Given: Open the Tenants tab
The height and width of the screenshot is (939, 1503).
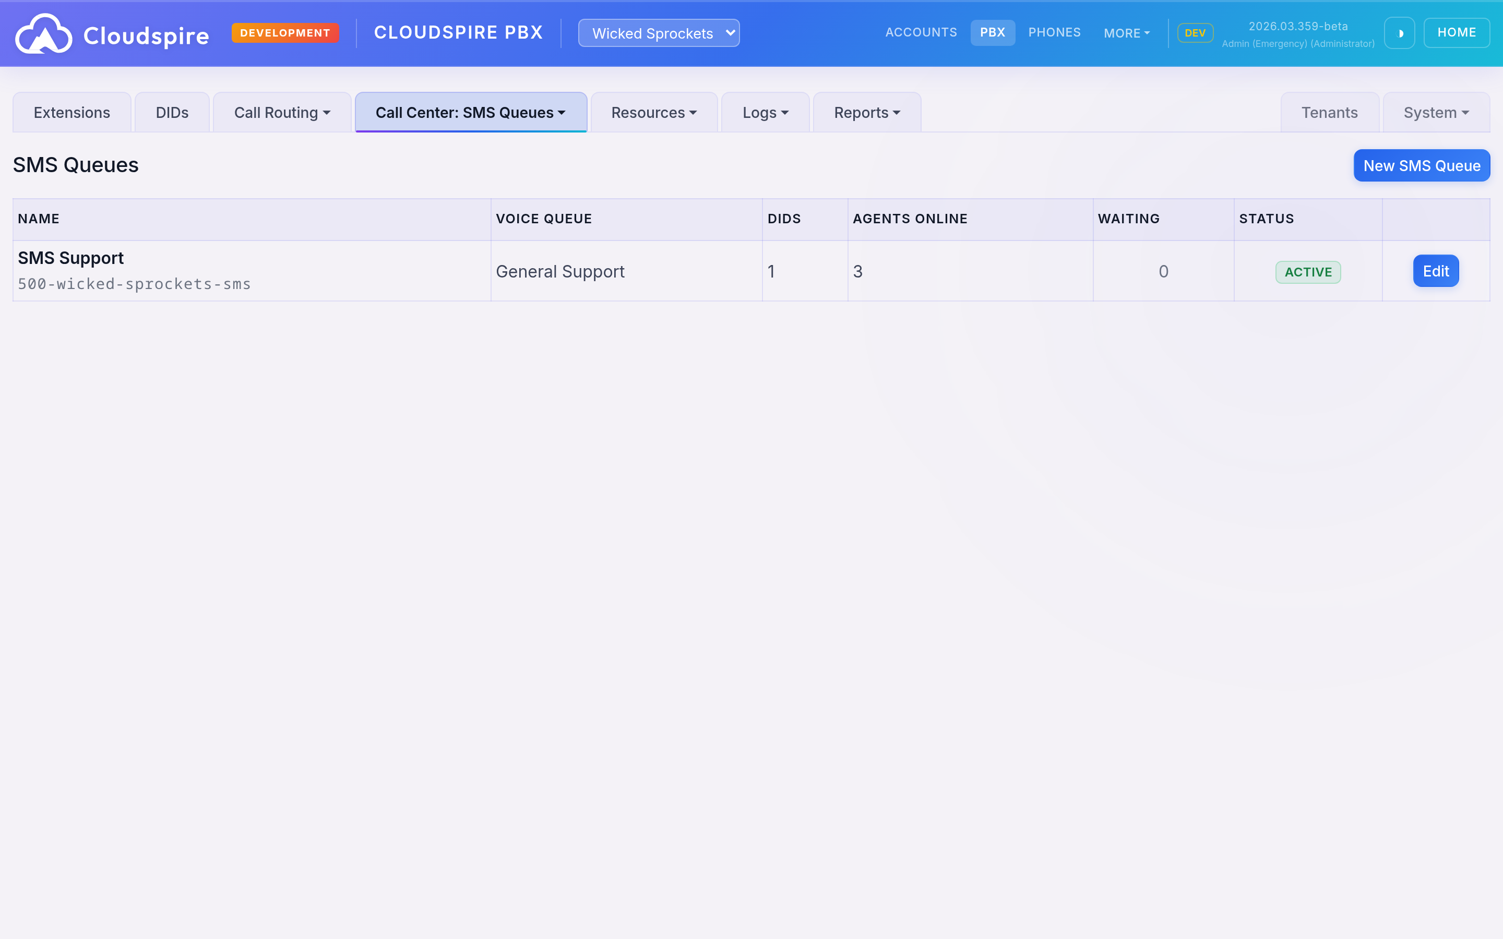Looking at the screenshot, I should click(x=1329, y=112).
